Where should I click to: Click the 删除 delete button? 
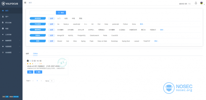pos(38,72)
